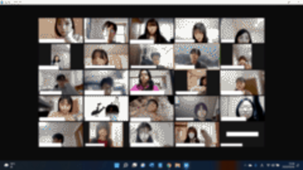The height and width of the screenshot is (170, 303).
Task: Click the OneDrive cloud icon in system tray
Action: tap(250, 165)
